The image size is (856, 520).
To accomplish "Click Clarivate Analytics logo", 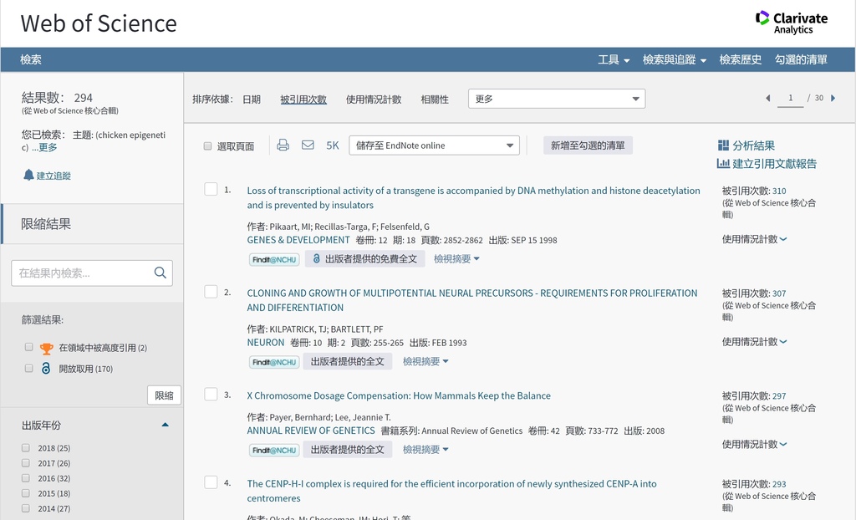I will point(792,23).
